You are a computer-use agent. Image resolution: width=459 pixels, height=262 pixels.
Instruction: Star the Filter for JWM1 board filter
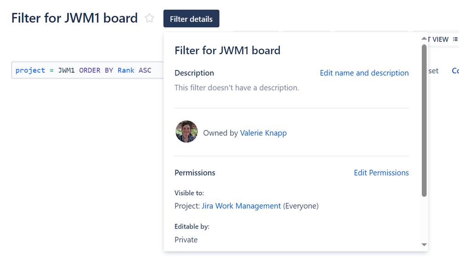click(x=149, y=18)
